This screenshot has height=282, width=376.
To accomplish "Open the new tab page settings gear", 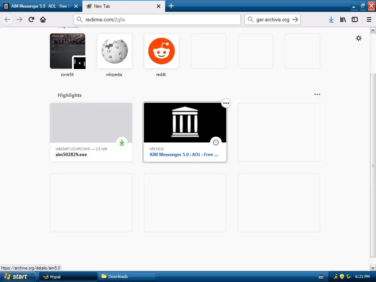I will (358, 38).
